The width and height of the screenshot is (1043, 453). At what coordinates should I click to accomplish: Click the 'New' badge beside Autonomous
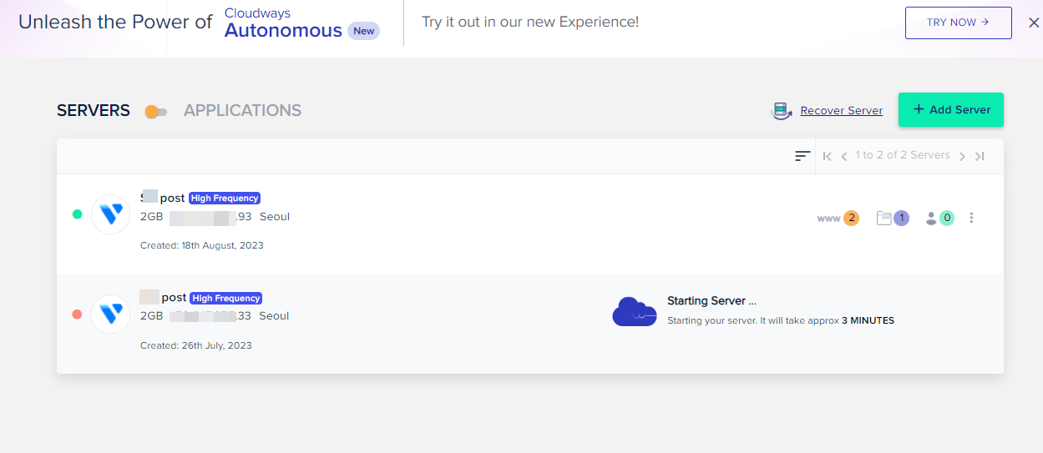pyautogui.click(x=364, y=31)
